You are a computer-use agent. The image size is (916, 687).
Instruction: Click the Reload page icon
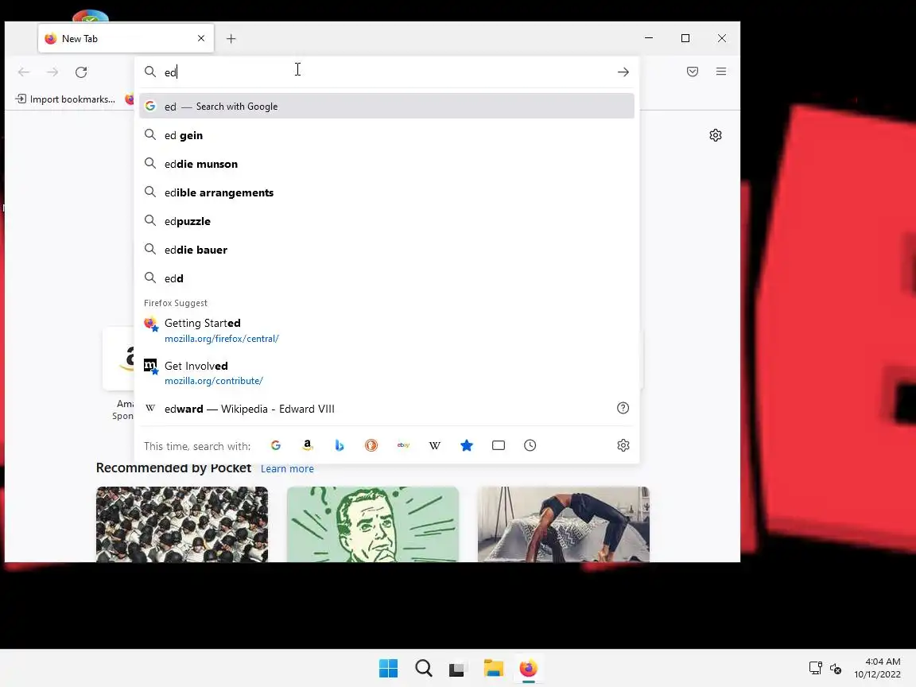81,72
